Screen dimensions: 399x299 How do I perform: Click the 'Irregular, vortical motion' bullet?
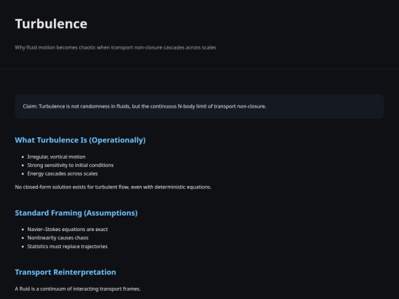click(56, 157)
